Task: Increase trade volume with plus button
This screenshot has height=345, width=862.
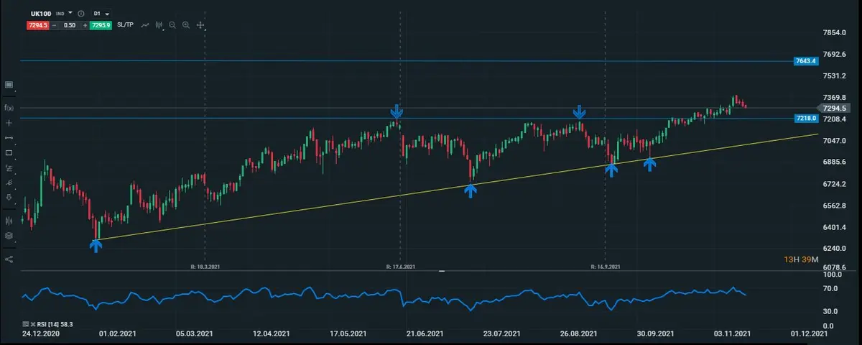Action: click(x=85, y=25)
